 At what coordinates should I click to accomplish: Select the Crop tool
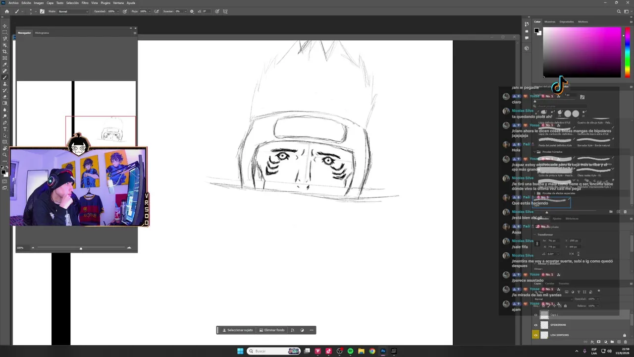point(5,52)
